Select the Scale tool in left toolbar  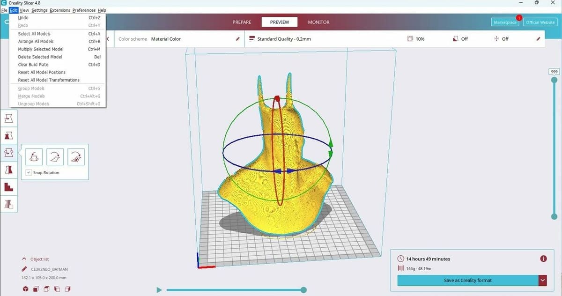pos(9,135)
